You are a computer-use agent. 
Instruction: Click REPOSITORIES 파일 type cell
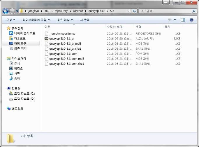point(148,34)
